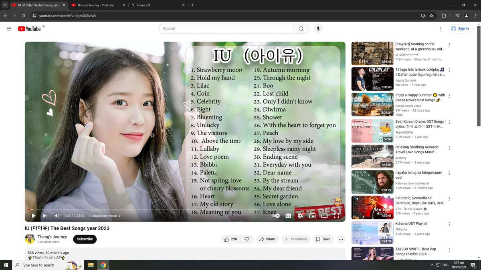
Task: Open more actions ellipsis beside Save
Action: [341, 239]
